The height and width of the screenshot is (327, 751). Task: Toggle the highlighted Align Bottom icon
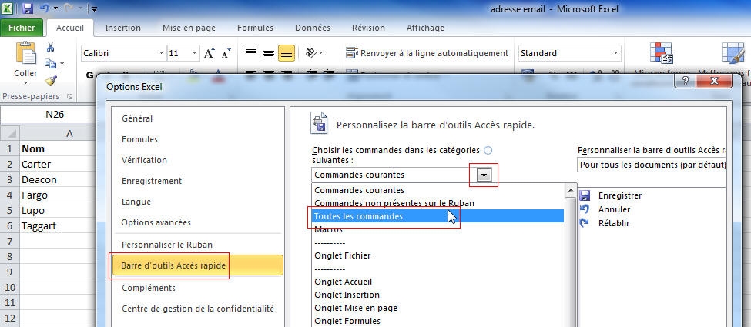coord(287,53)
